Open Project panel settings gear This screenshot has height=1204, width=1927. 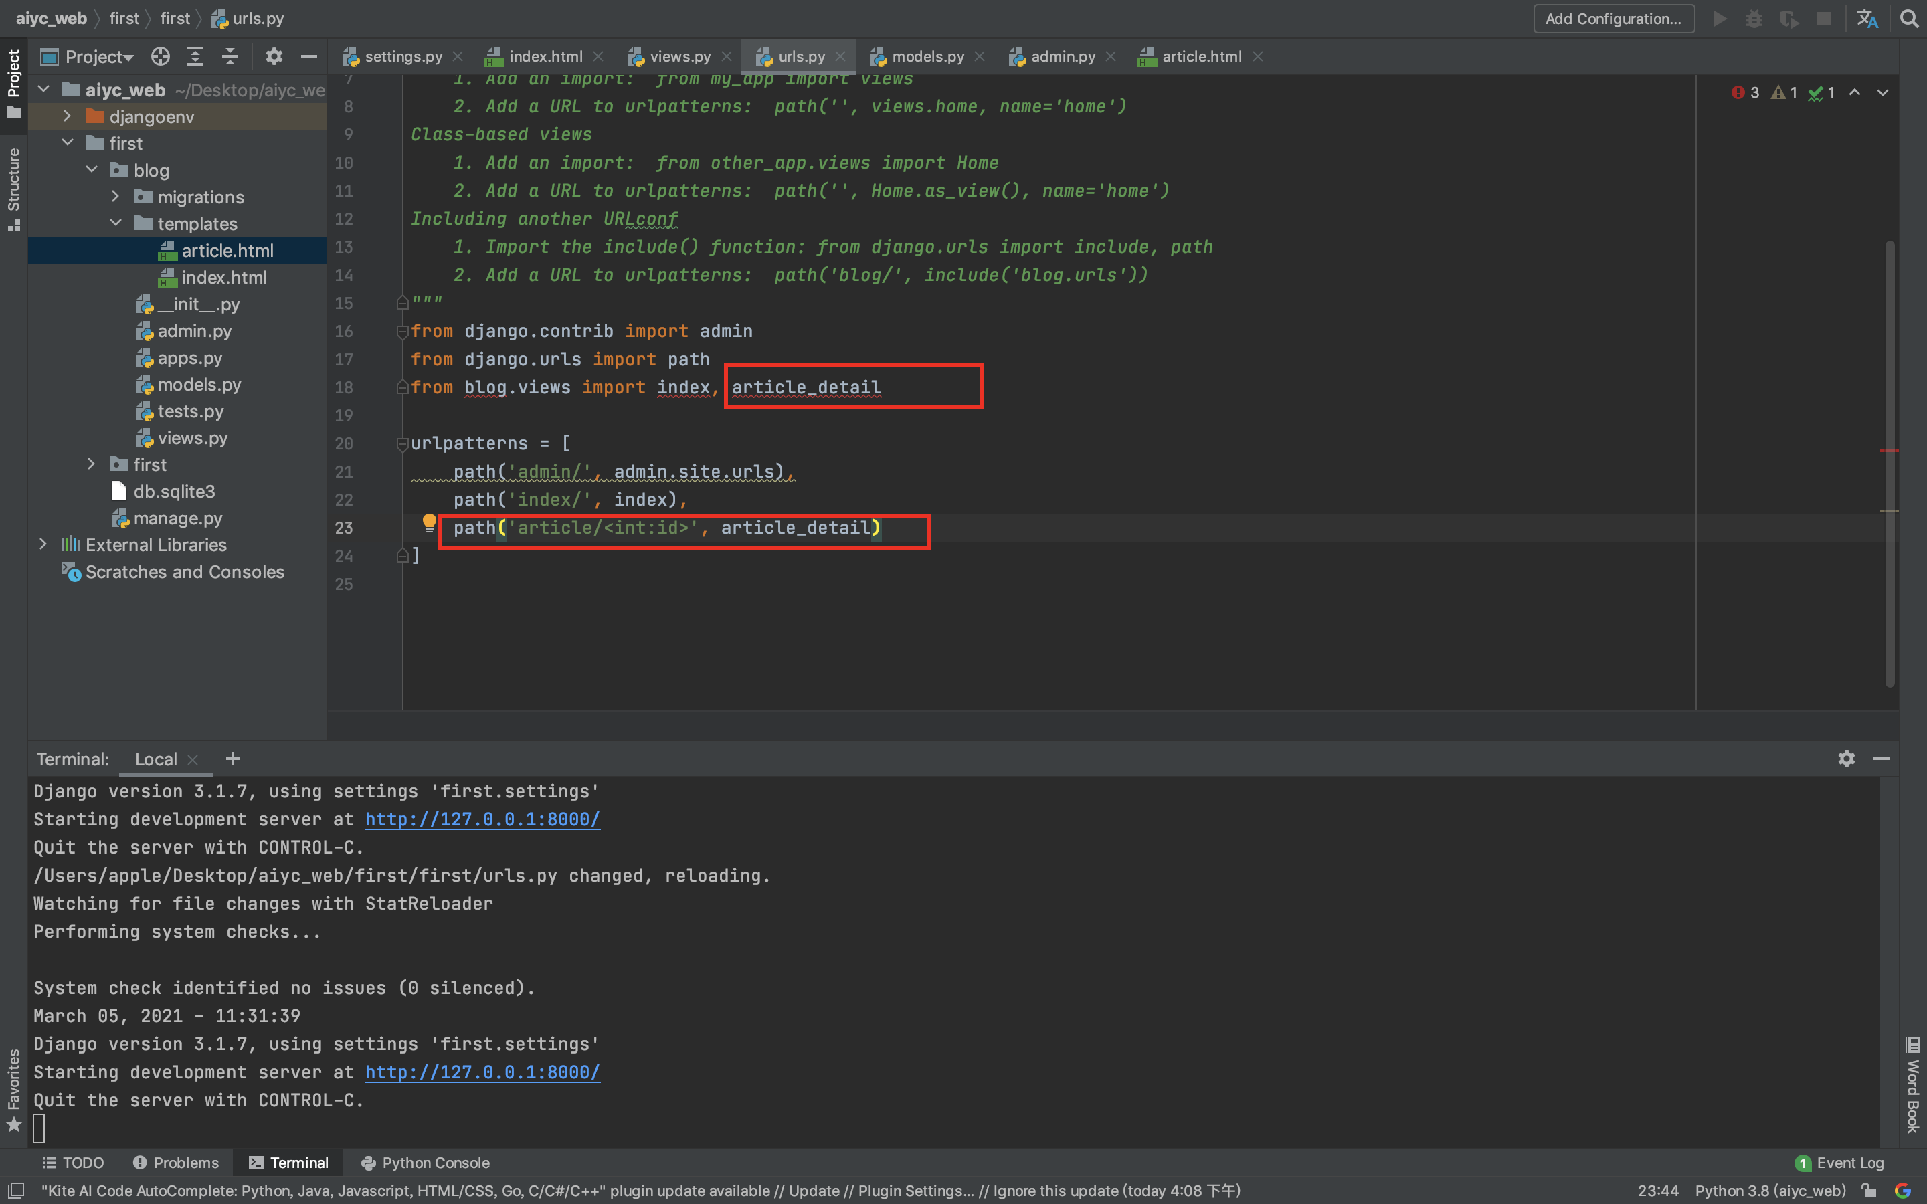click(x=274, y=57)
